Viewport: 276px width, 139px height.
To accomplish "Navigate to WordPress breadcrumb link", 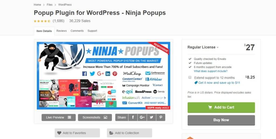I will pyautogui.click(x=65, y=5).
